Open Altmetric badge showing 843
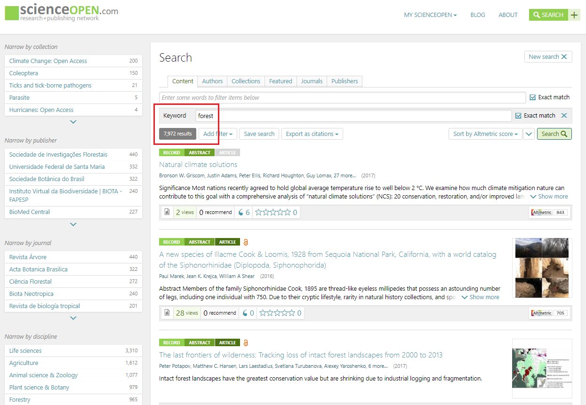586x405 pixels. pos(549,212)
